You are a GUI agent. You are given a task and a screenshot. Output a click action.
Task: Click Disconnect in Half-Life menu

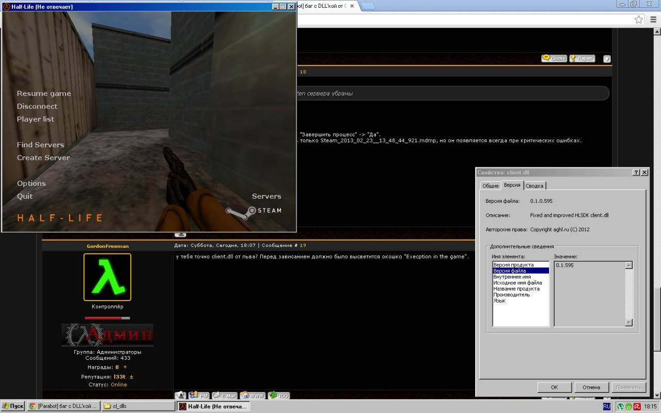pos(37,106)
